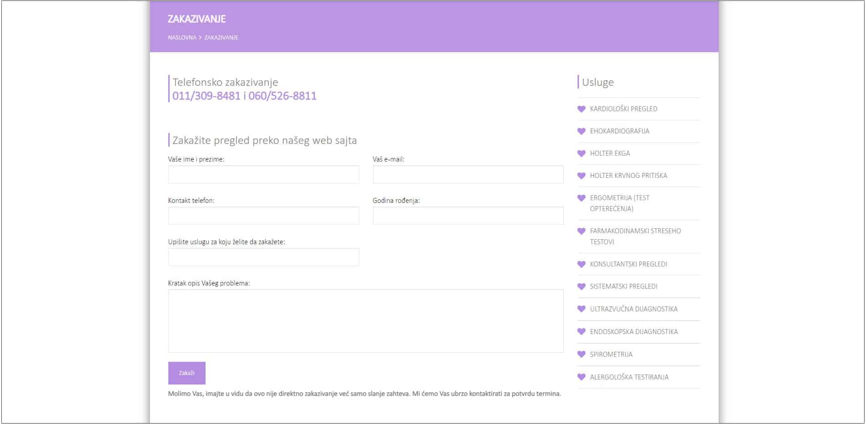This screenshot has height=424, width=865.
Task: Click heart icon next to Ehokardiografija
Action: coord(581,131)
